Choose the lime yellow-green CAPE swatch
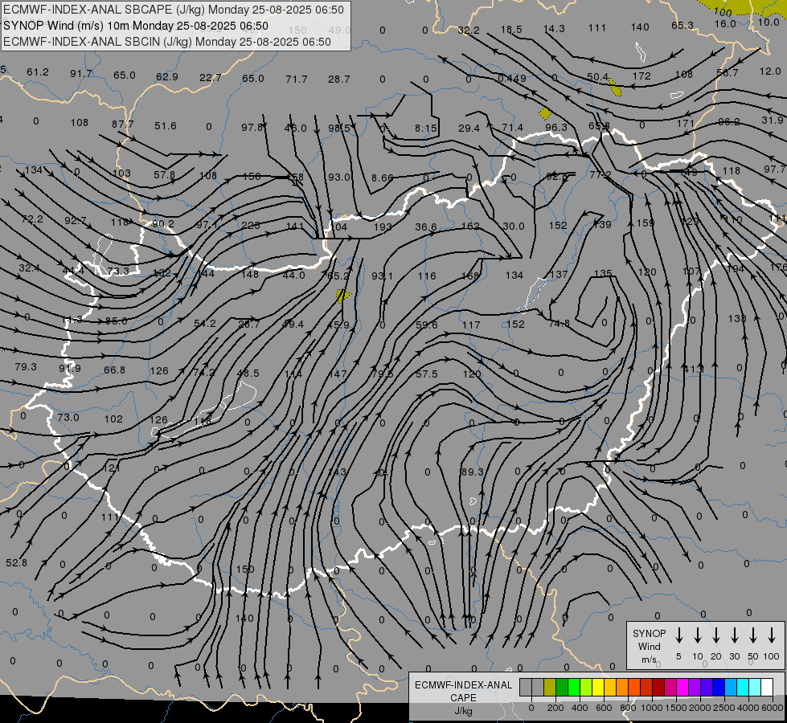This screenshot has height=723, width=787. pyautogui.click(x=586, y=688)
